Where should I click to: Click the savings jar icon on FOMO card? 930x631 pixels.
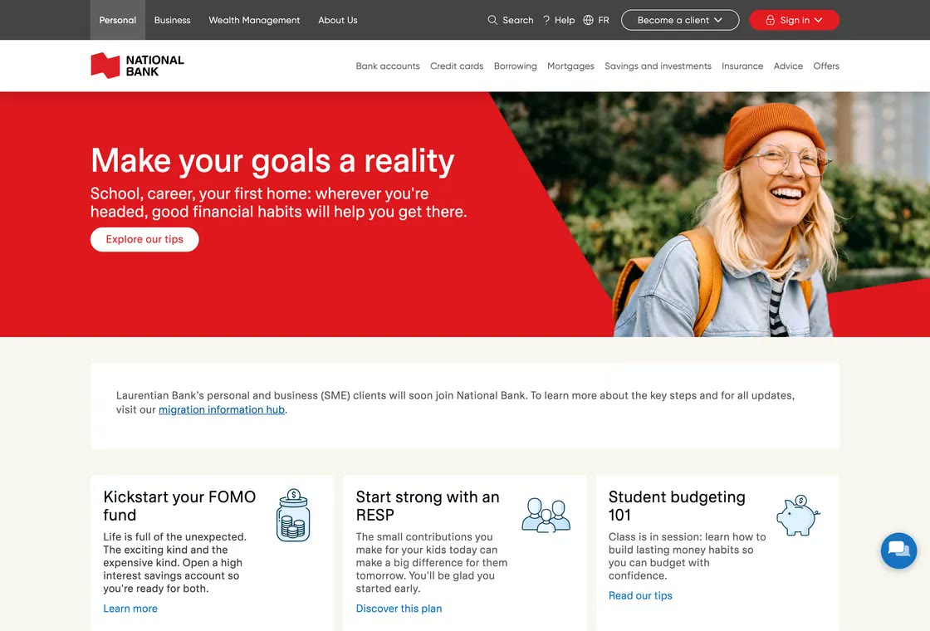click(x=293, y=516)
